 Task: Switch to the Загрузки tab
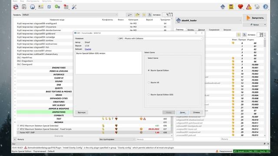227,30
